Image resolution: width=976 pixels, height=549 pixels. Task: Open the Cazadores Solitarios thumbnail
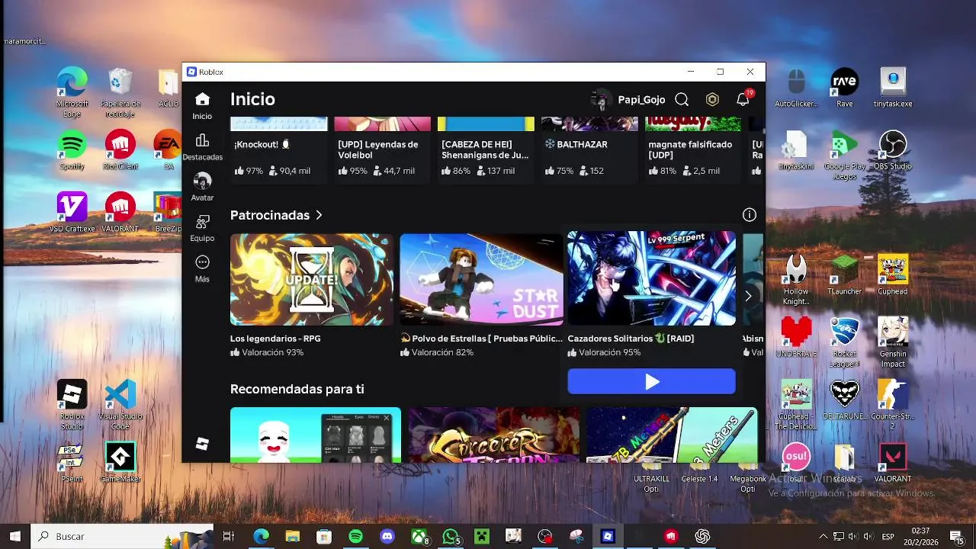click(651, 278)
